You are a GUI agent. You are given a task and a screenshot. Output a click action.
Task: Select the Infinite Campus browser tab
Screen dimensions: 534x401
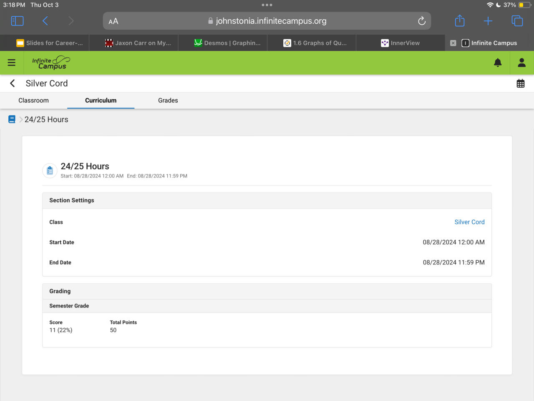point(489,43)
